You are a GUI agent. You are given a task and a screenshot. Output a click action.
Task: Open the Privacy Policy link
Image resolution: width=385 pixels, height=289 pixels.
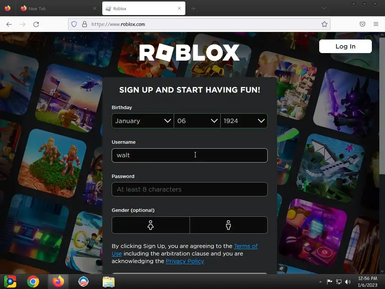(185, 261)
